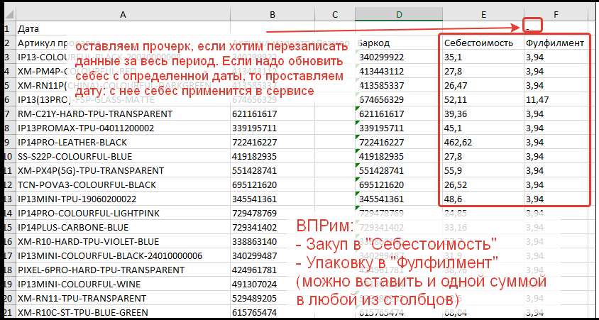This screenshot has width=599, height=320.
Task: Click cost value 35,1
Action: (483, 57)
